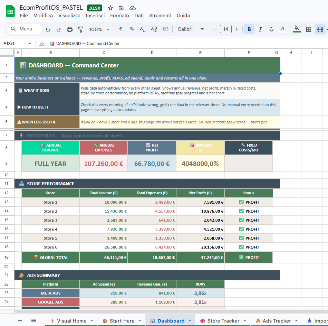This screenshot has width=328, height=326.
Task: Toggle italic text formatting
Action: click(x=260, y=29)
